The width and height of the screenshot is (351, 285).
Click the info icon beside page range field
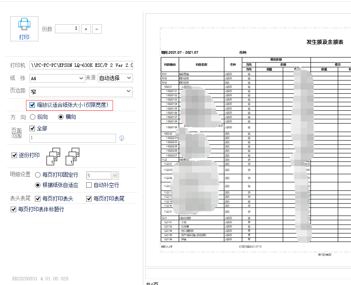pyautogui.click(x=122, y=138)
